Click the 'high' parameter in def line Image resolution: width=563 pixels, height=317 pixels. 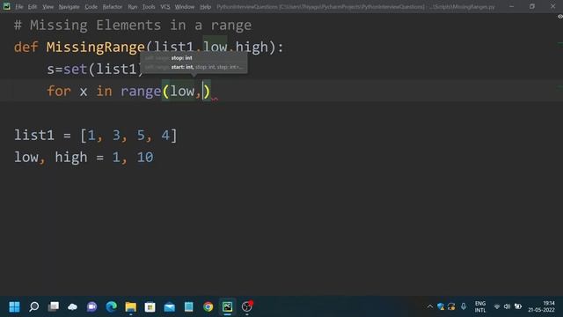pyautogui.click(x=252, y=47)
